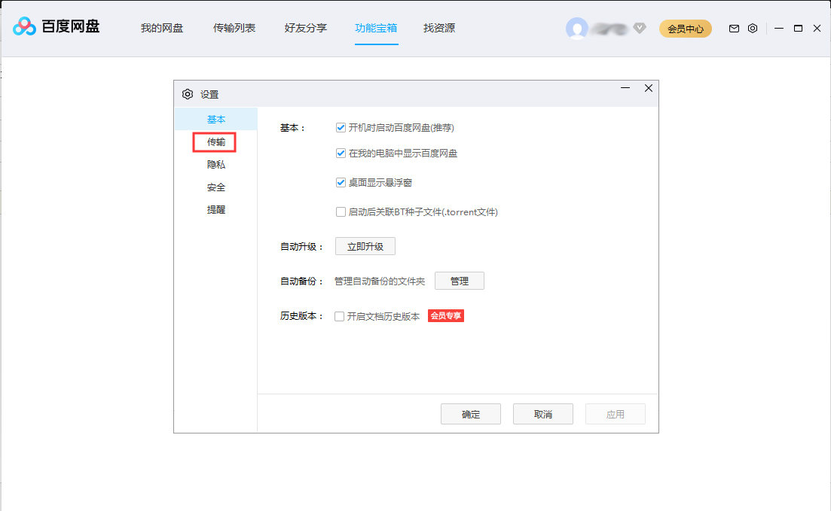Click the user avatar picture
831x511 pixels.
(x=577, y=28)
